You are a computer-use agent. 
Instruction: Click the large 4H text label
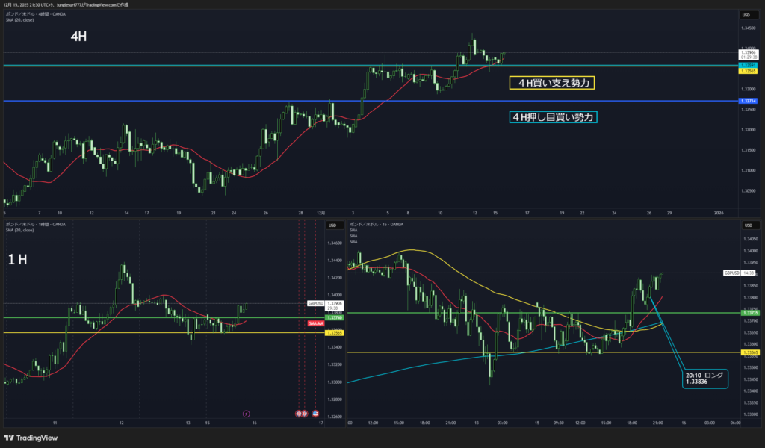coord(79,37)
